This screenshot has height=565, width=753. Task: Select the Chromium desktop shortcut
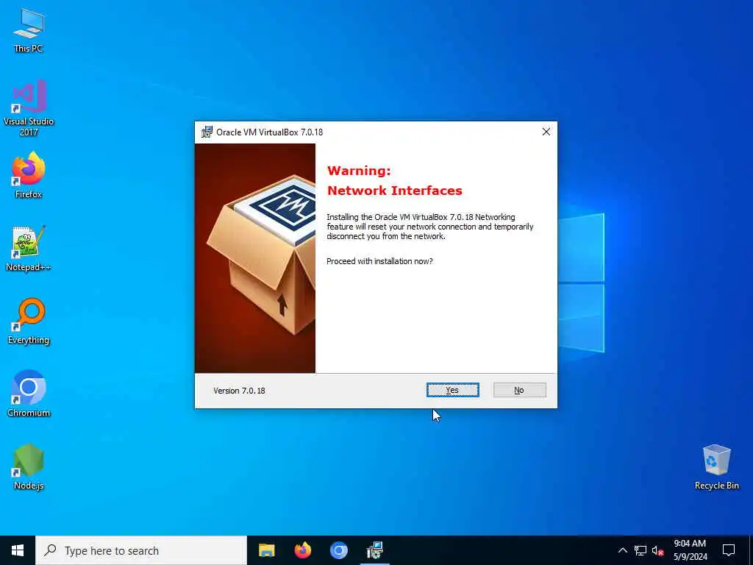(29, 394)
